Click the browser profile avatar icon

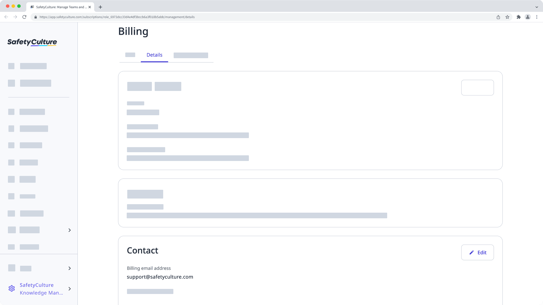tap(528, 17)
